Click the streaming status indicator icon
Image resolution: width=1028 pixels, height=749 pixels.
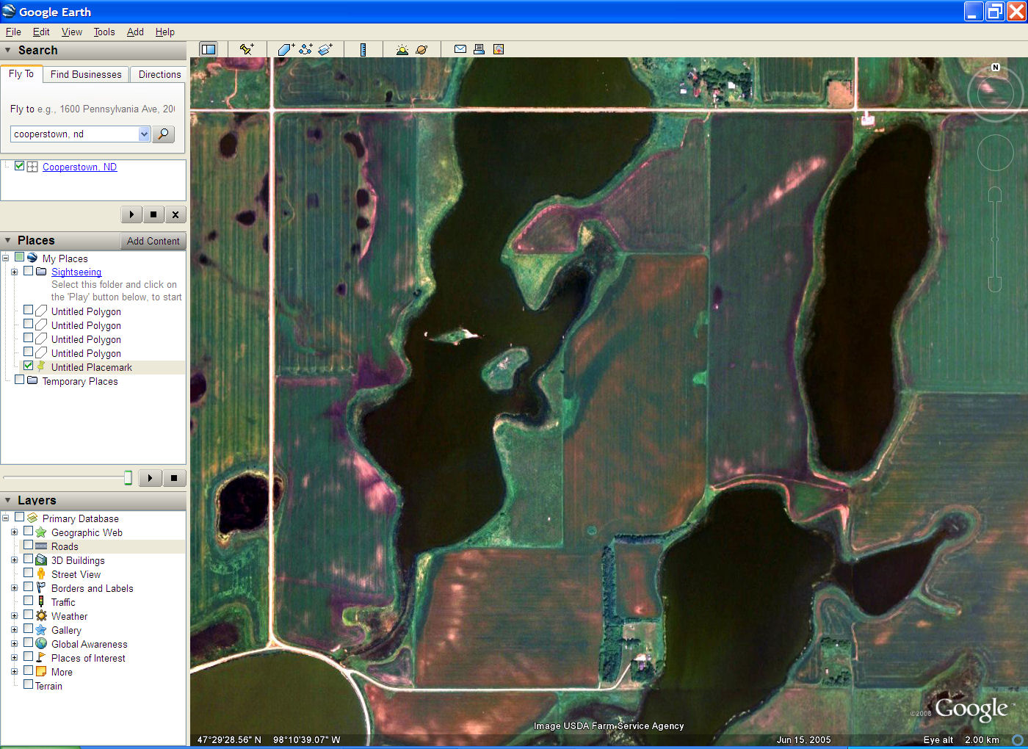click(1018, 739)
